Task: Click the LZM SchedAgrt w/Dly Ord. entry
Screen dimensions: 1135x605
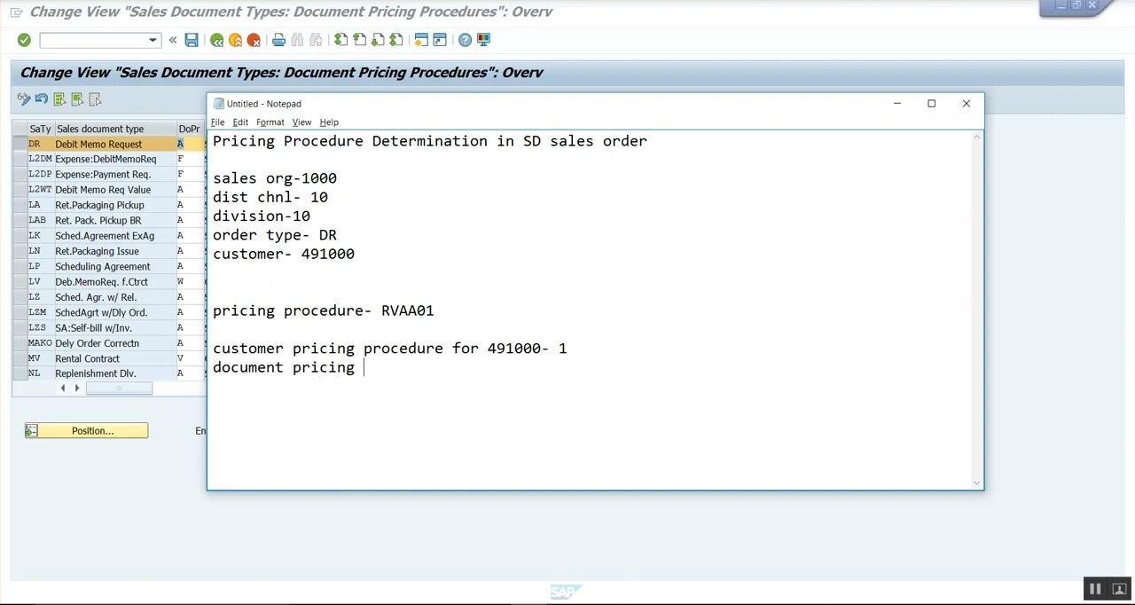Action: point(101,312)
